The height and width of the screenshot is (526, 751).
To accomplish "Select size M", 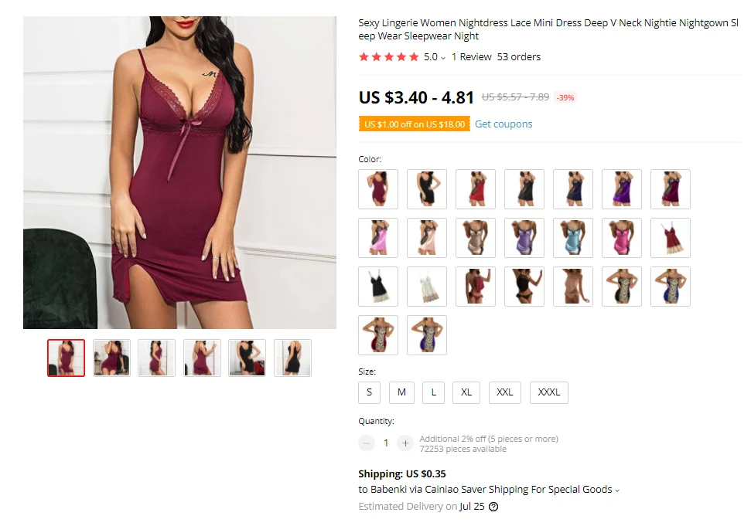I will tap(401, 392).
